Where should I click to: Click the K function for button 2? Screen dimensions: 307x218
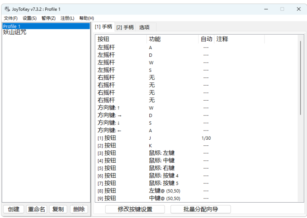150,145
